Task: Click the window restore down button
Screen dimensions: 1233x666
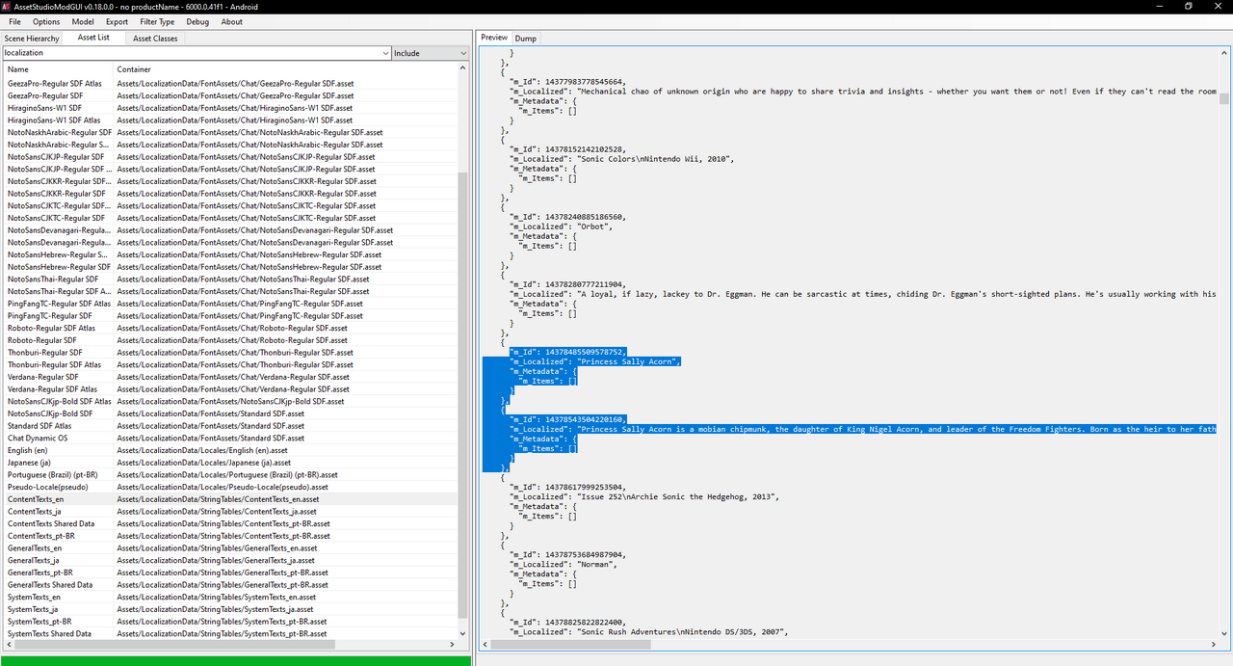Action: pyautogui.click(x=1188, y=6)
